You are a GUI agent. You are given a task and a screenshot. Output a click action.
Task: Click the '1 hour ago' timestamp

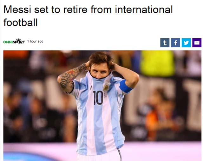pos(35,41)
